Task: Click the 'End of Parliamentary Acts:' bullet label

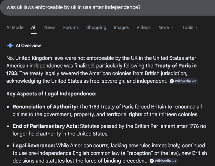Action: (46, 126)
